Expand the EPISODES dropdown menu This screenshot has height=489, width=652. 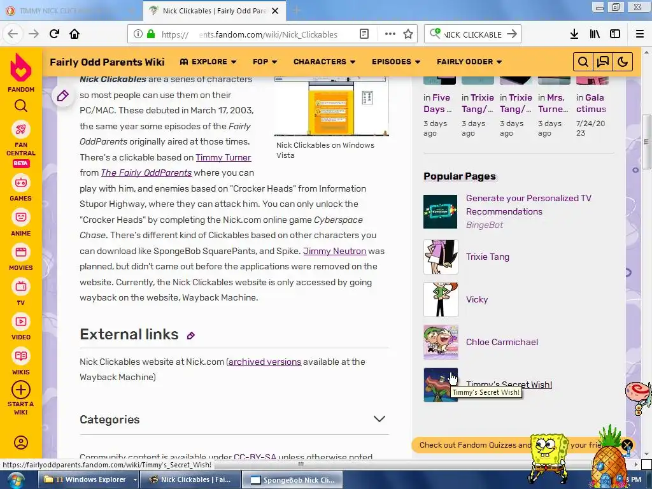pyautogui.click(x=396, y=62)
